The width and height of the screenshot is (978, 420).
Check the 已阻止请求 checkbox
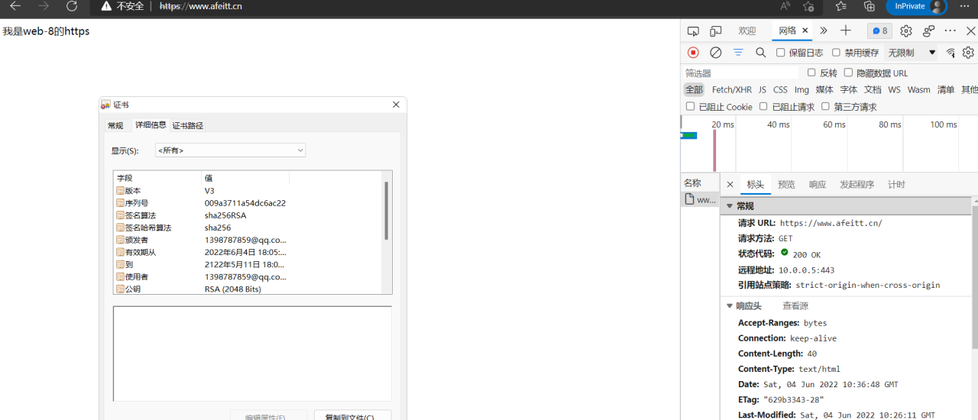(763, 107)
